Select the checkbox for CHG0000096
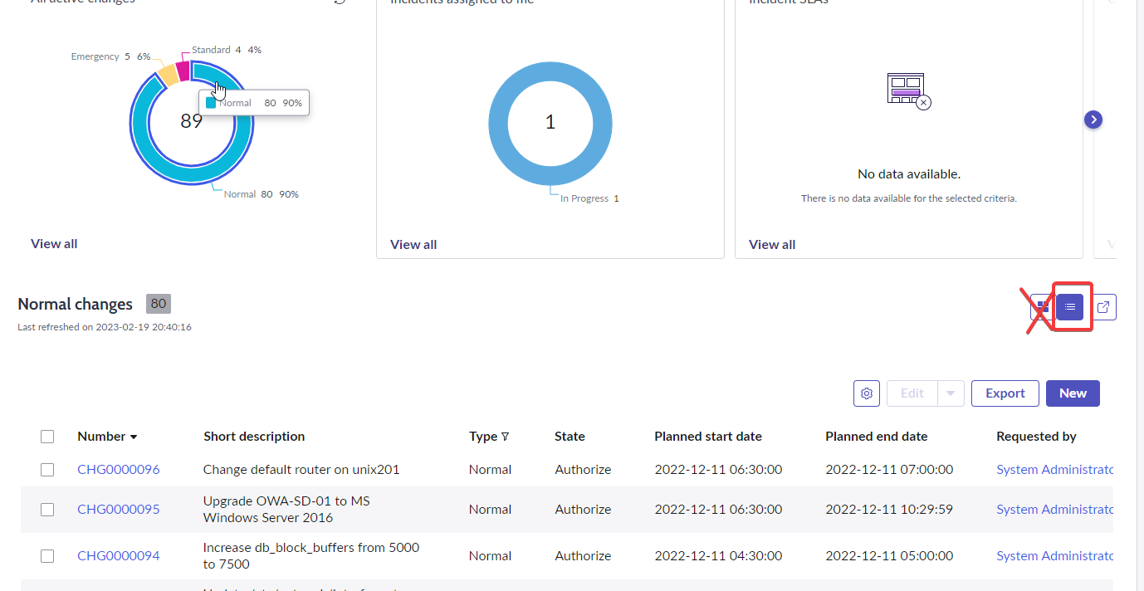This screenshot has width=1144, height=591. point(47,470)
